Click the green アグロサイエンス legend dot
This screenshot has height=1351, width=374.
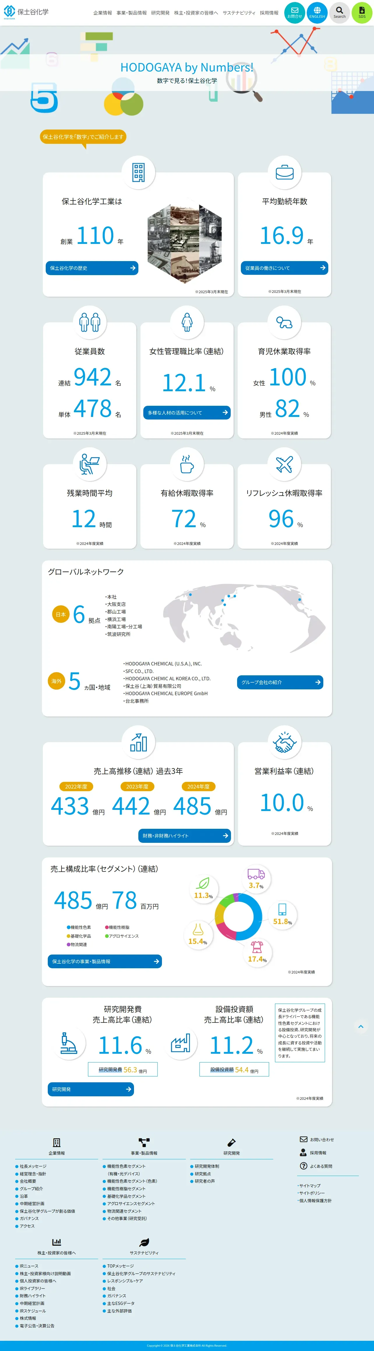coord(107,936)
